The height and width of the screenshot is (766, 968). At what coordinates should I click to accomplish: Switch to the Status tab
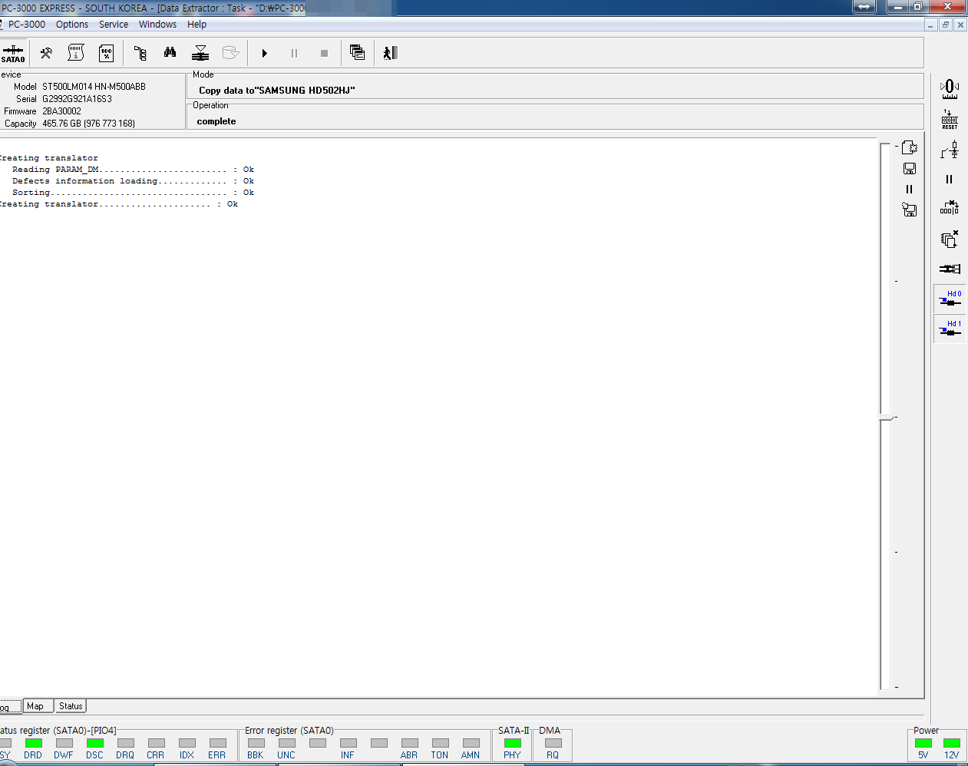[x=71, y=706]
